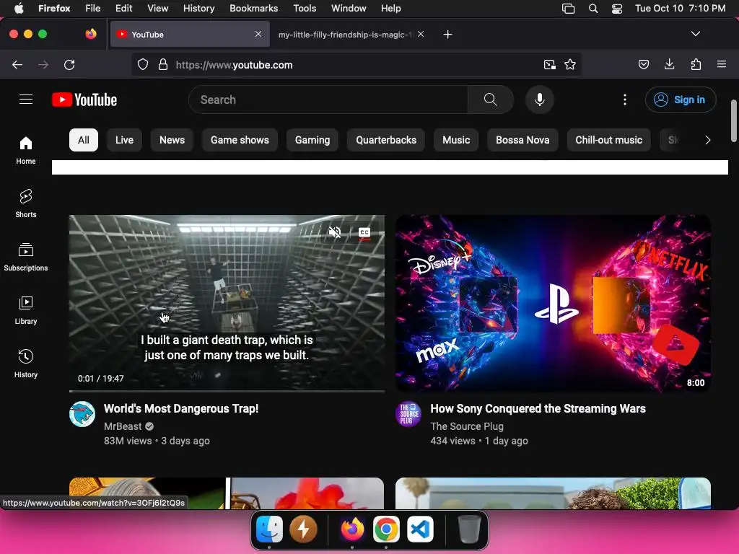Select the News filter chip

172,140
